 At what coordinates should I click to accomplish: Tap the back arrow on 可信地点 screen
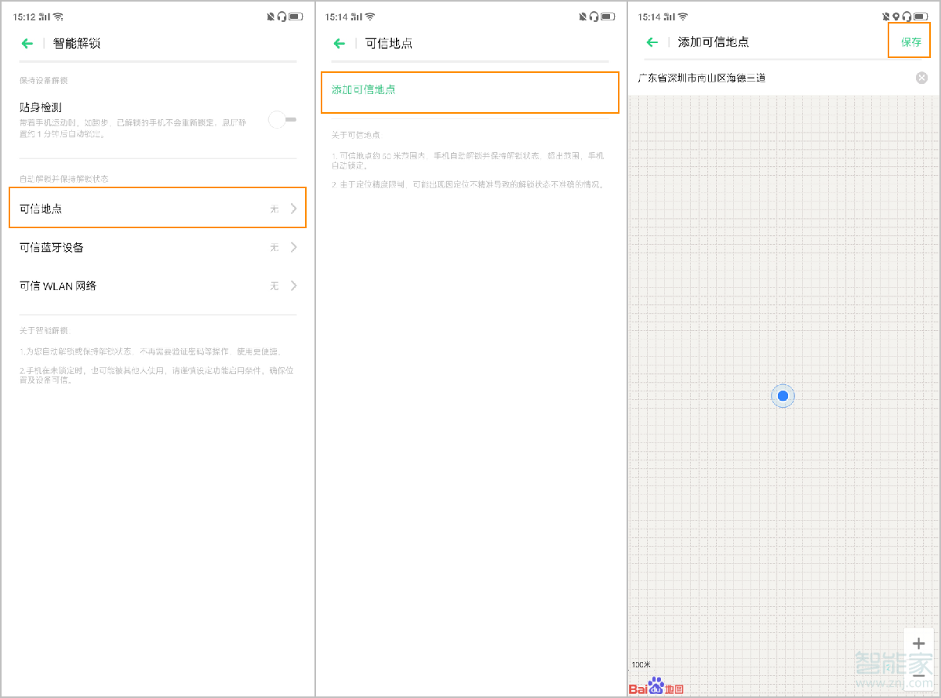click(x=339, y=44)
